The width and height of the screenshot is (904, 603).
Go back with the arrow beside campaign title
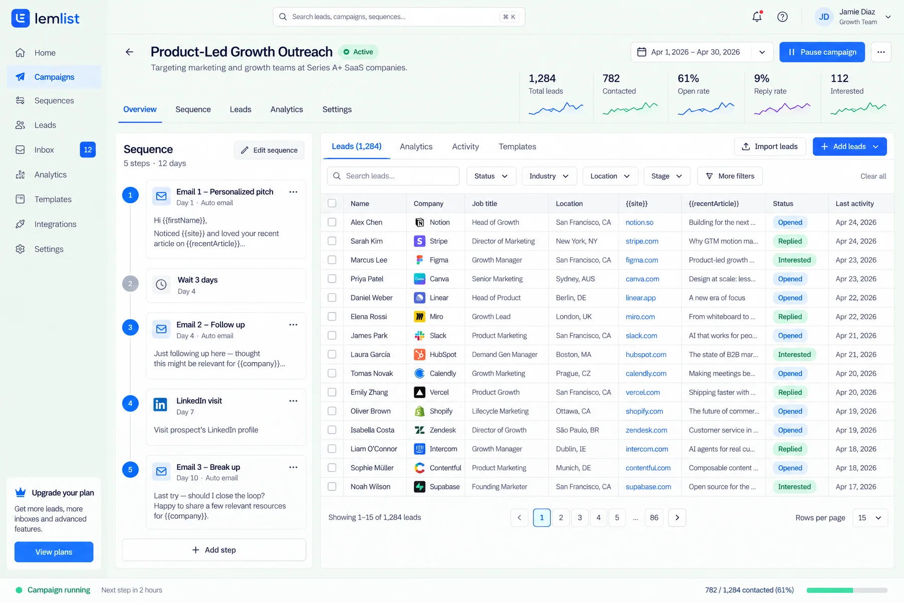coord(130,52)
